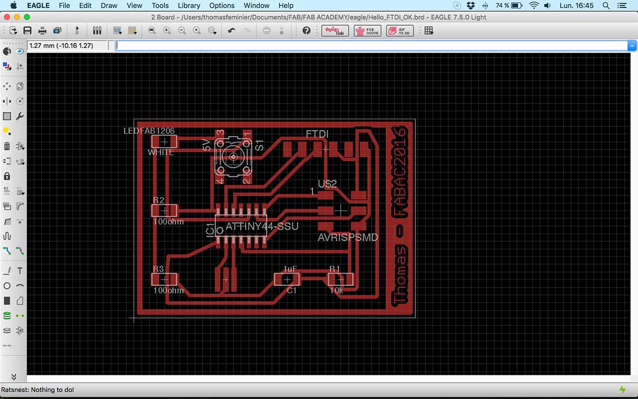
Task: Click the IDF to 3D button
Action: [400, 31]
